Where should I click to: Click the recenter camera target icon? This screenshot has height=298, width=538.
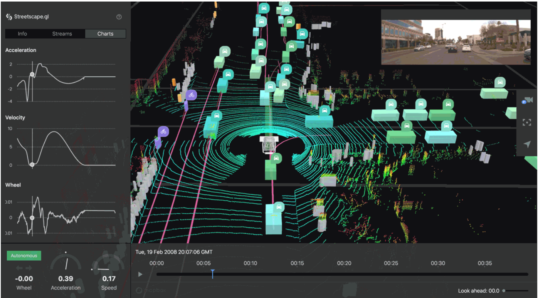(527, 122)
